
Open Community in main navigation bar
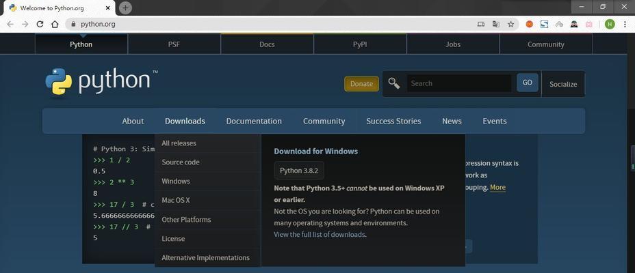(x=324, y=121)
